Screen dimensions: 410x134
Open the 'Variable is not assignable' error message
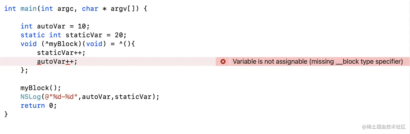318,62
